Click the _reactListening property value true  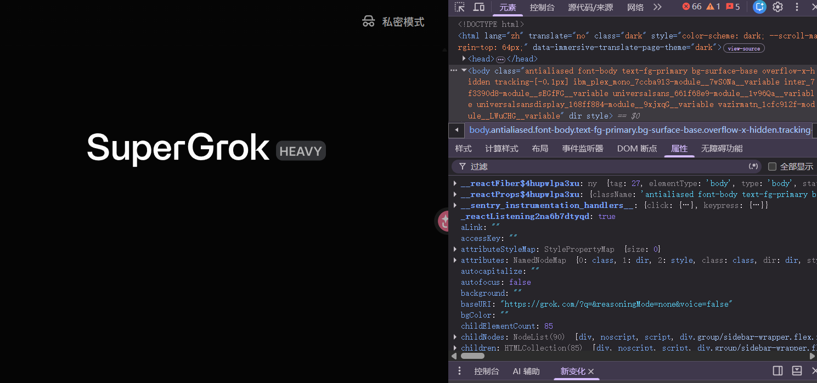(x=607, y=216)
